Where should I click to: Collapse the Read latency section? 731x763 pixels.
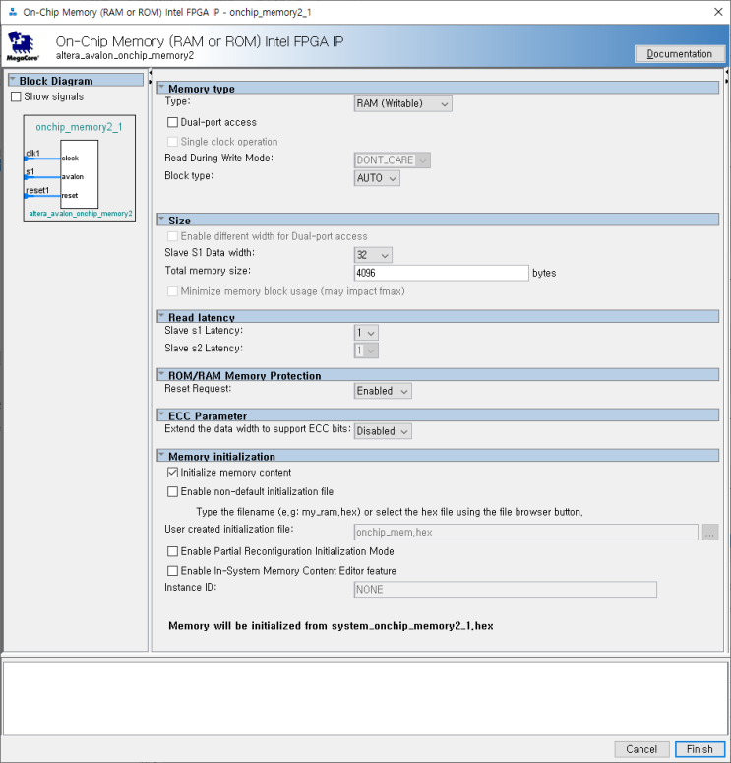pos(161,316)
